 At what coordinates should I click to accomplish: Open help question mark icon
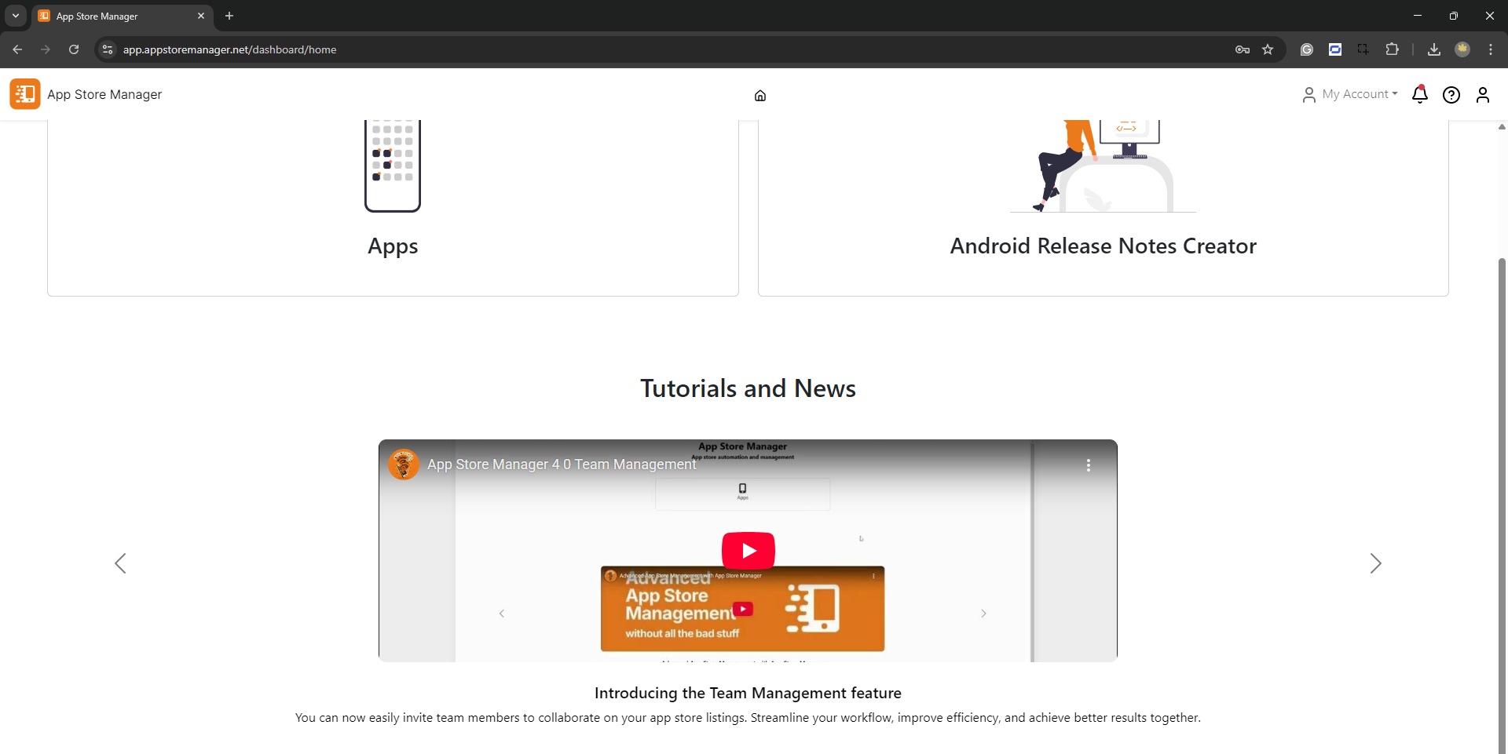[x=1451, y=95]
